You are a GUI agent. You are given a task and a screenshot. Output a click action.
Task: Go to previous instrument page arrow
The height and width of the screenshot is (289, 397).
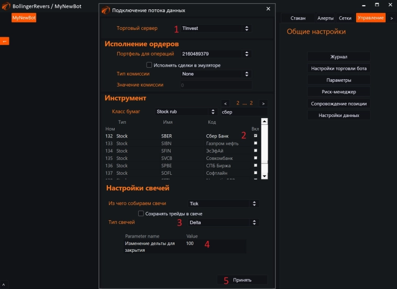(225, 103)
